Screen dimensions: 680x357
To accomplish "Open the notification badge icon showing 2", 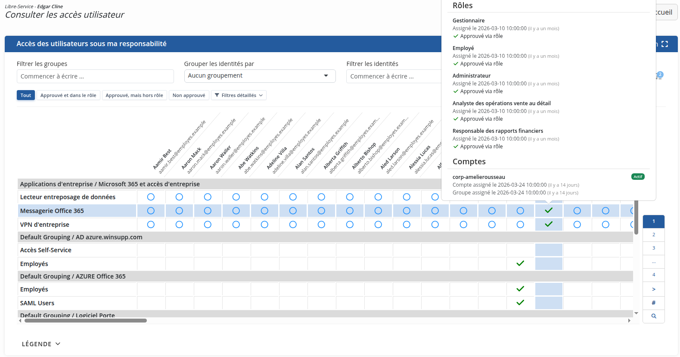I will pyautogui.click(x=659, y=75).
